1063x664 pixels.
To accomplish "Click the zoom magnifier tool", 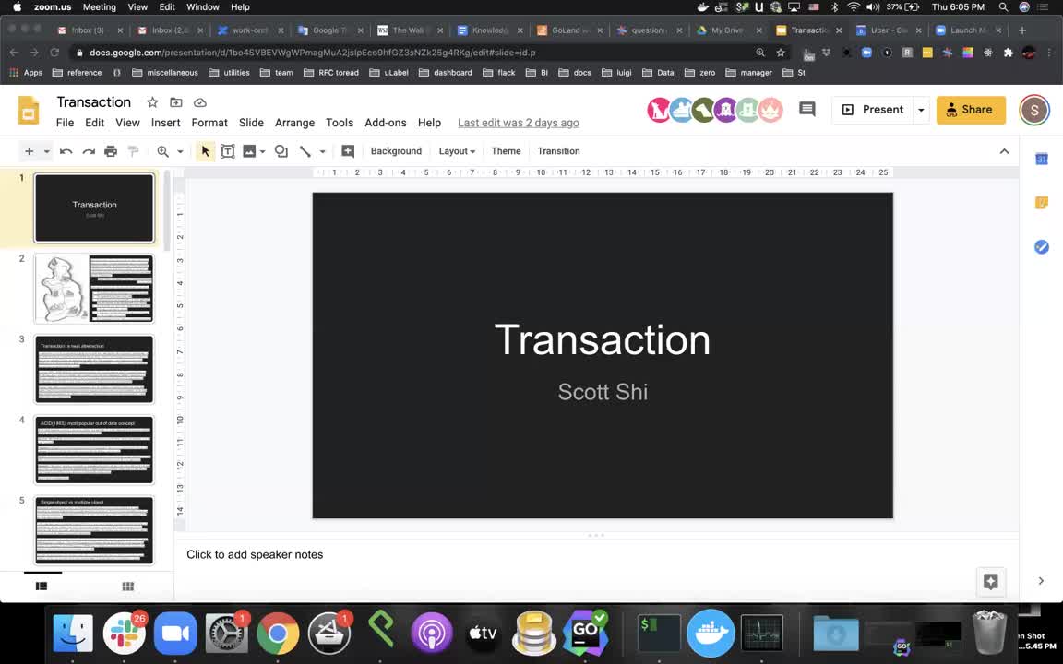I will [x=162, y=151].
